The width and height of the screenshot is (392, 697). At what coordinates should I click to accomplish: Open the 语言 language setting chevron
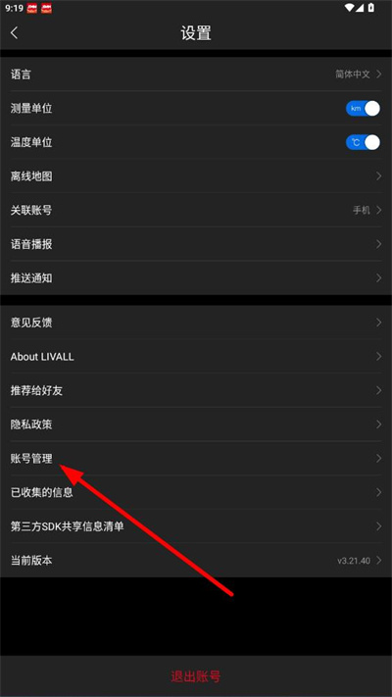pos(378,75)
